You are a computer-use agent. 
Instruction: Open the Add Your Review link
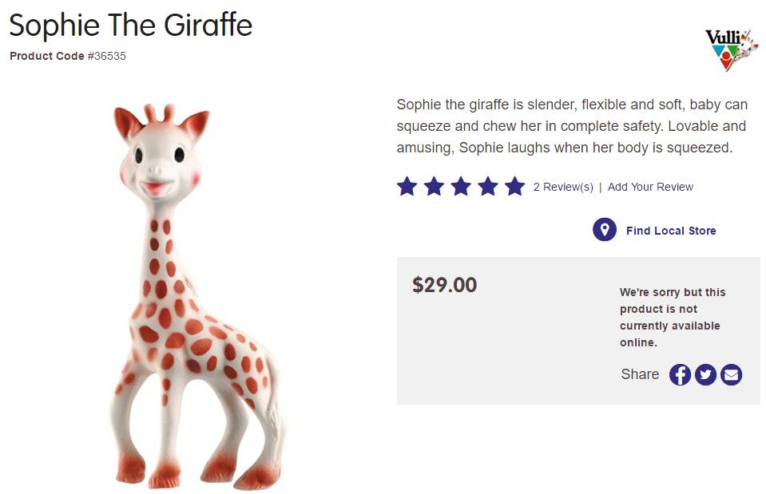650,187
